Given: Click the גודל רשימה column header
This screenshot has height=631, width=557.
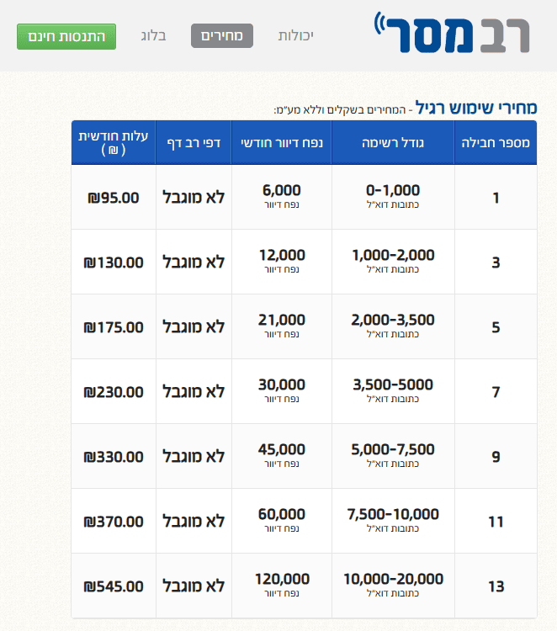Looking at the screenshot, I should pyautogui.click(x=393, y=143).
